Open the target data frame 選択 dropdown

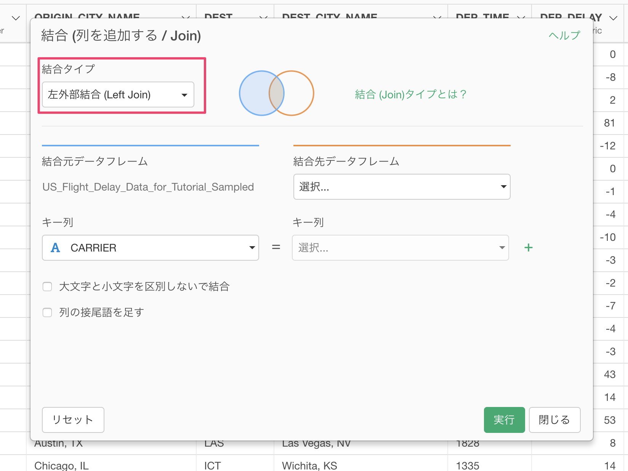(402, 187)
